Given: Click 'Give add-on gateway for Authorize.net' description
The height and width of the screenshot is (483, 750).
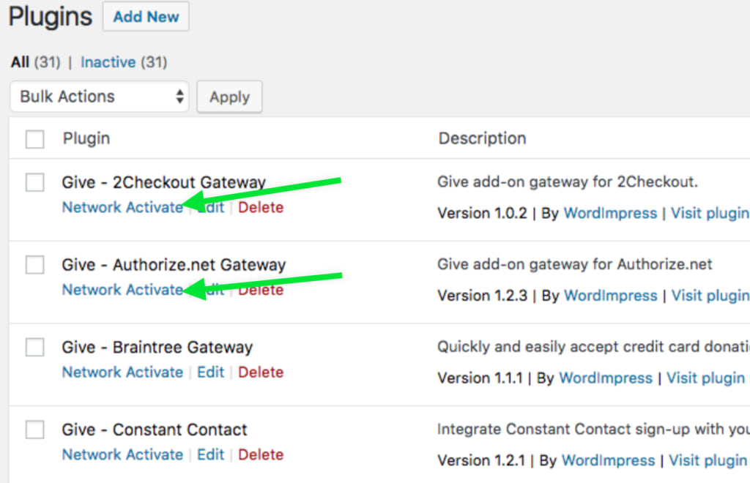Looking at the screenshot, I should [x=575, y=264].
